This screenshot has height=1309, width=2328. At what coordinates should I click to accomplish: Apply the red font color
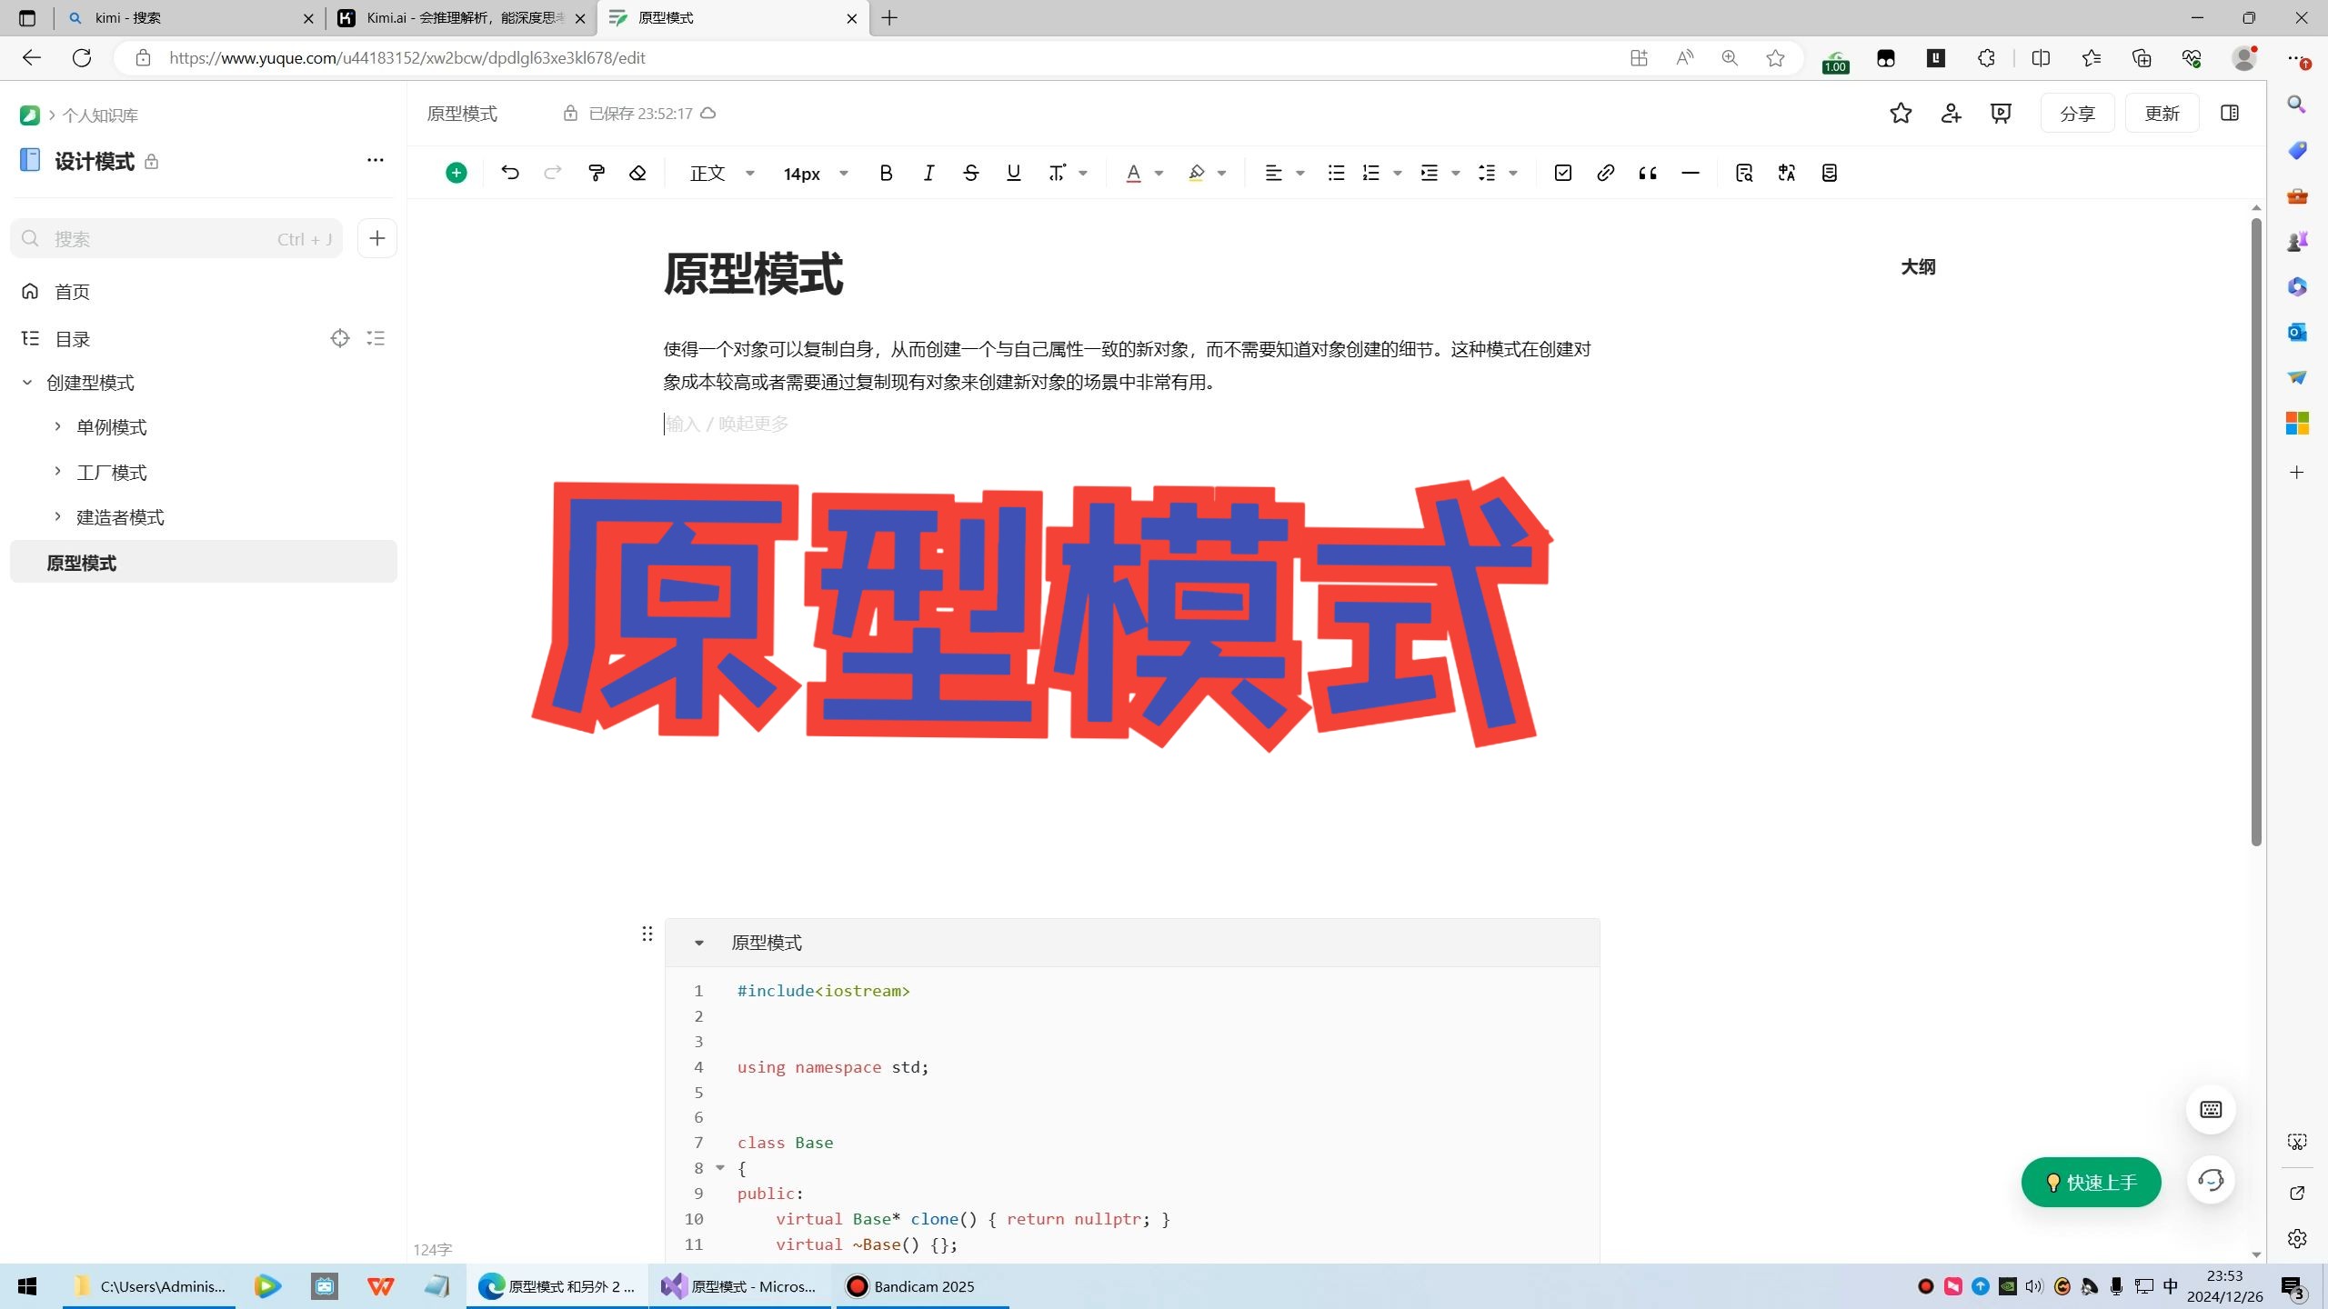pos(1133,173)
